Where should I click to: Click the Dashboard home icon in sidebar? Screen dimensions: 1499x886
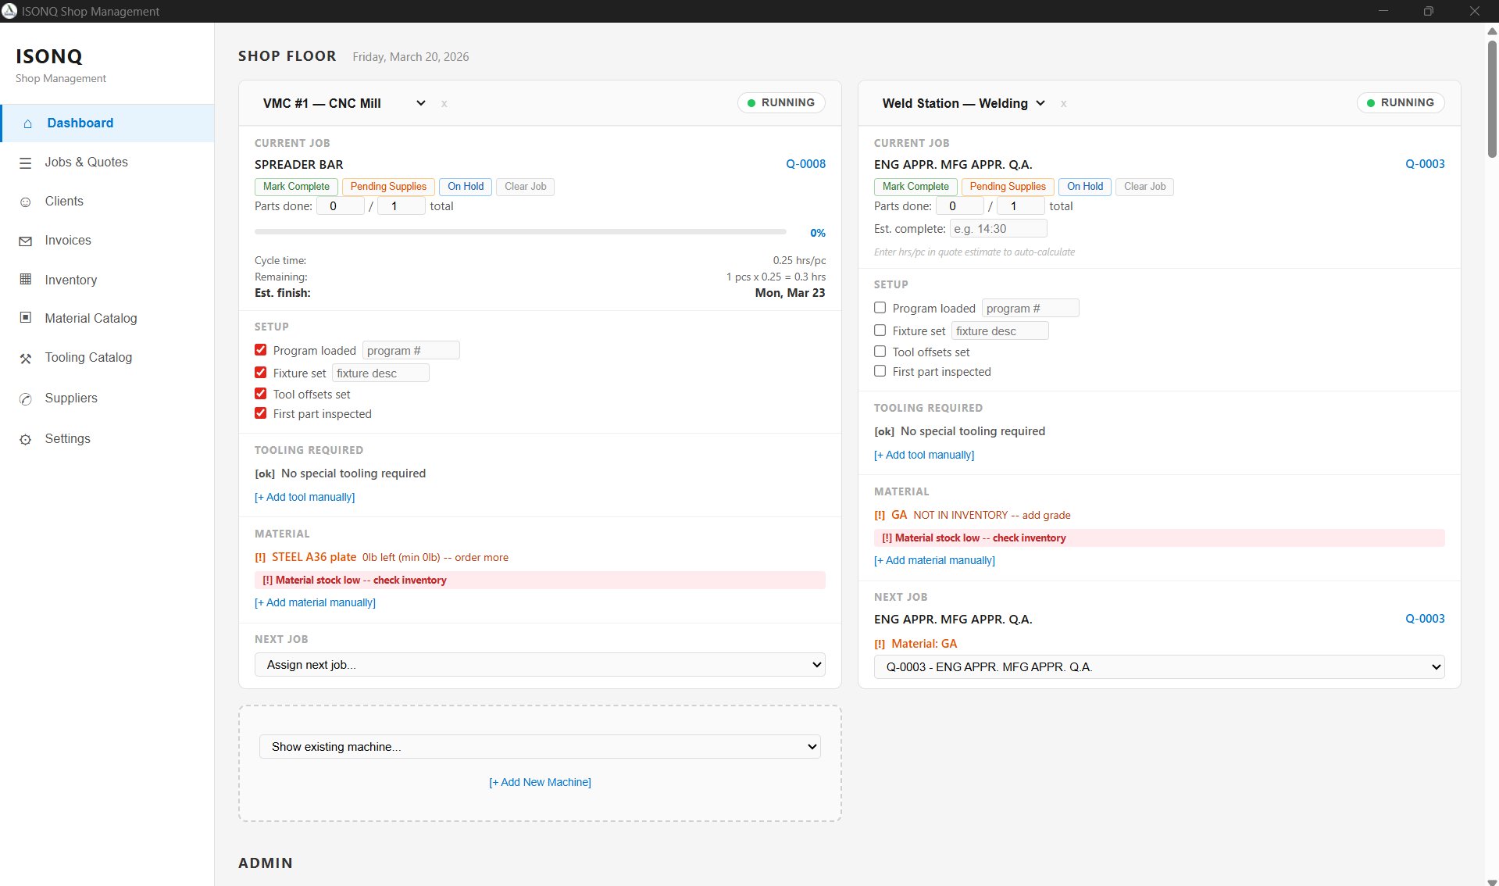click(x=27, y=123)
